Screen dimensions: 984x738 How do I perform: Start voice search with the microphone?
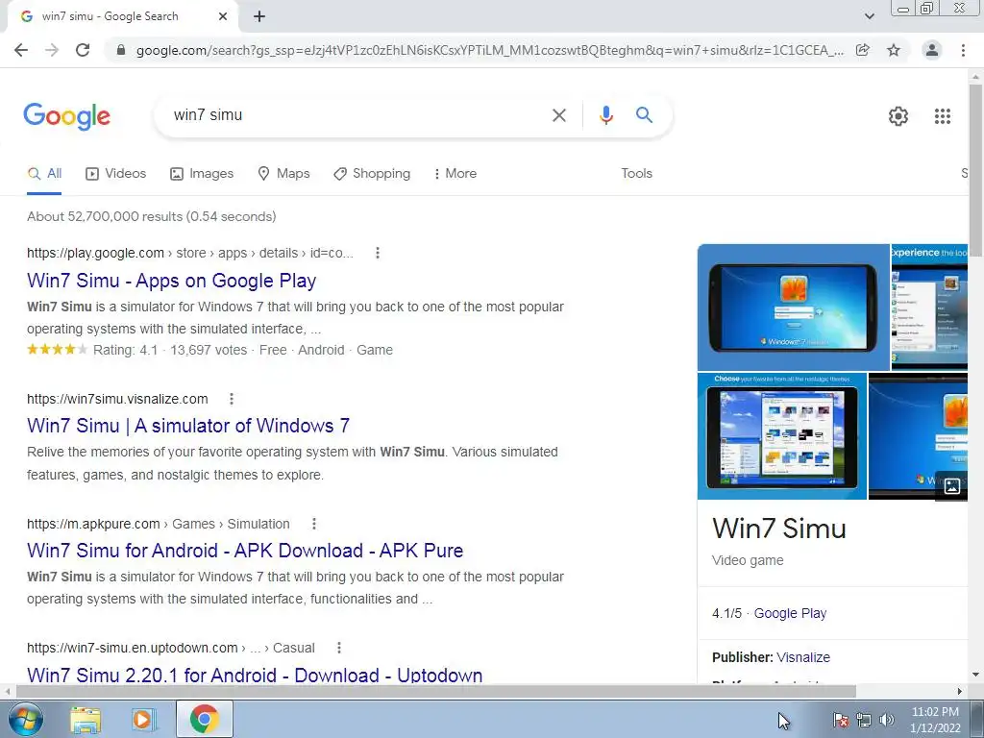[x=605, y=115]
